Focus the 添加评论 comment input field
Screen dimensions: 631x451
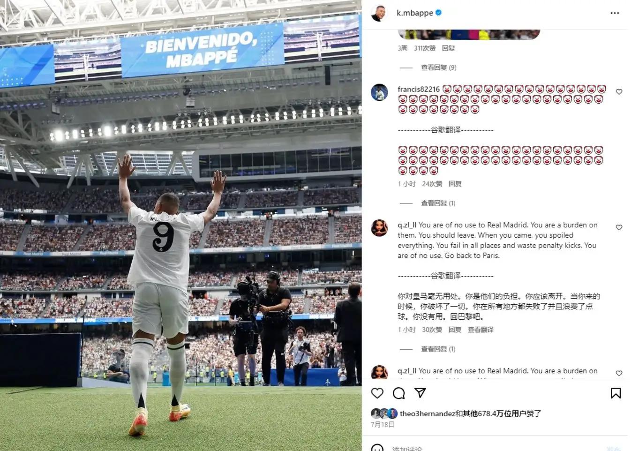coord(492,448)
